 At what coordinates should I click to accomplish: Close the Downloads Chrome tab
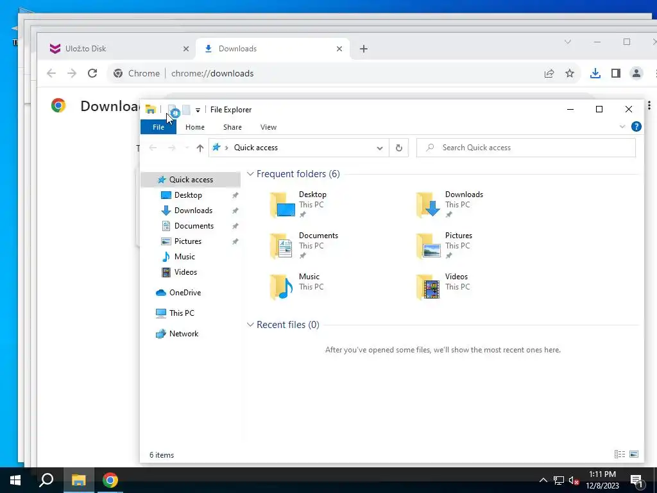339,49
